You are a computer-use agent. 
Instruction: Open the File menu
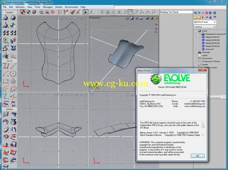(x=4, y=7)
